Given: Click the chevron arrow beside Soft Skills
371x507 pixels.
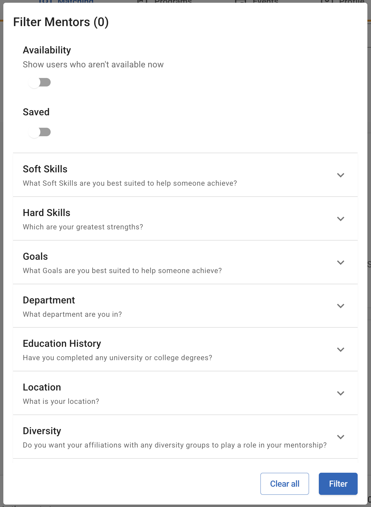Looking at the screenshot, I should coord(340,175).
